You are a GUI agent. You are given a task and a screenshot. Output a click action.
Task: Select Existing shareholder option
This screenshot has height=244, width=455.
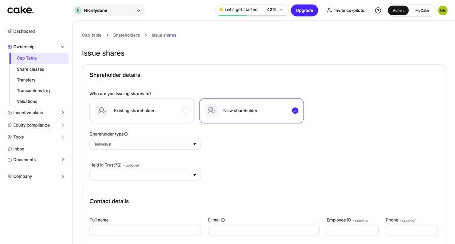click(x=142, y=111)
